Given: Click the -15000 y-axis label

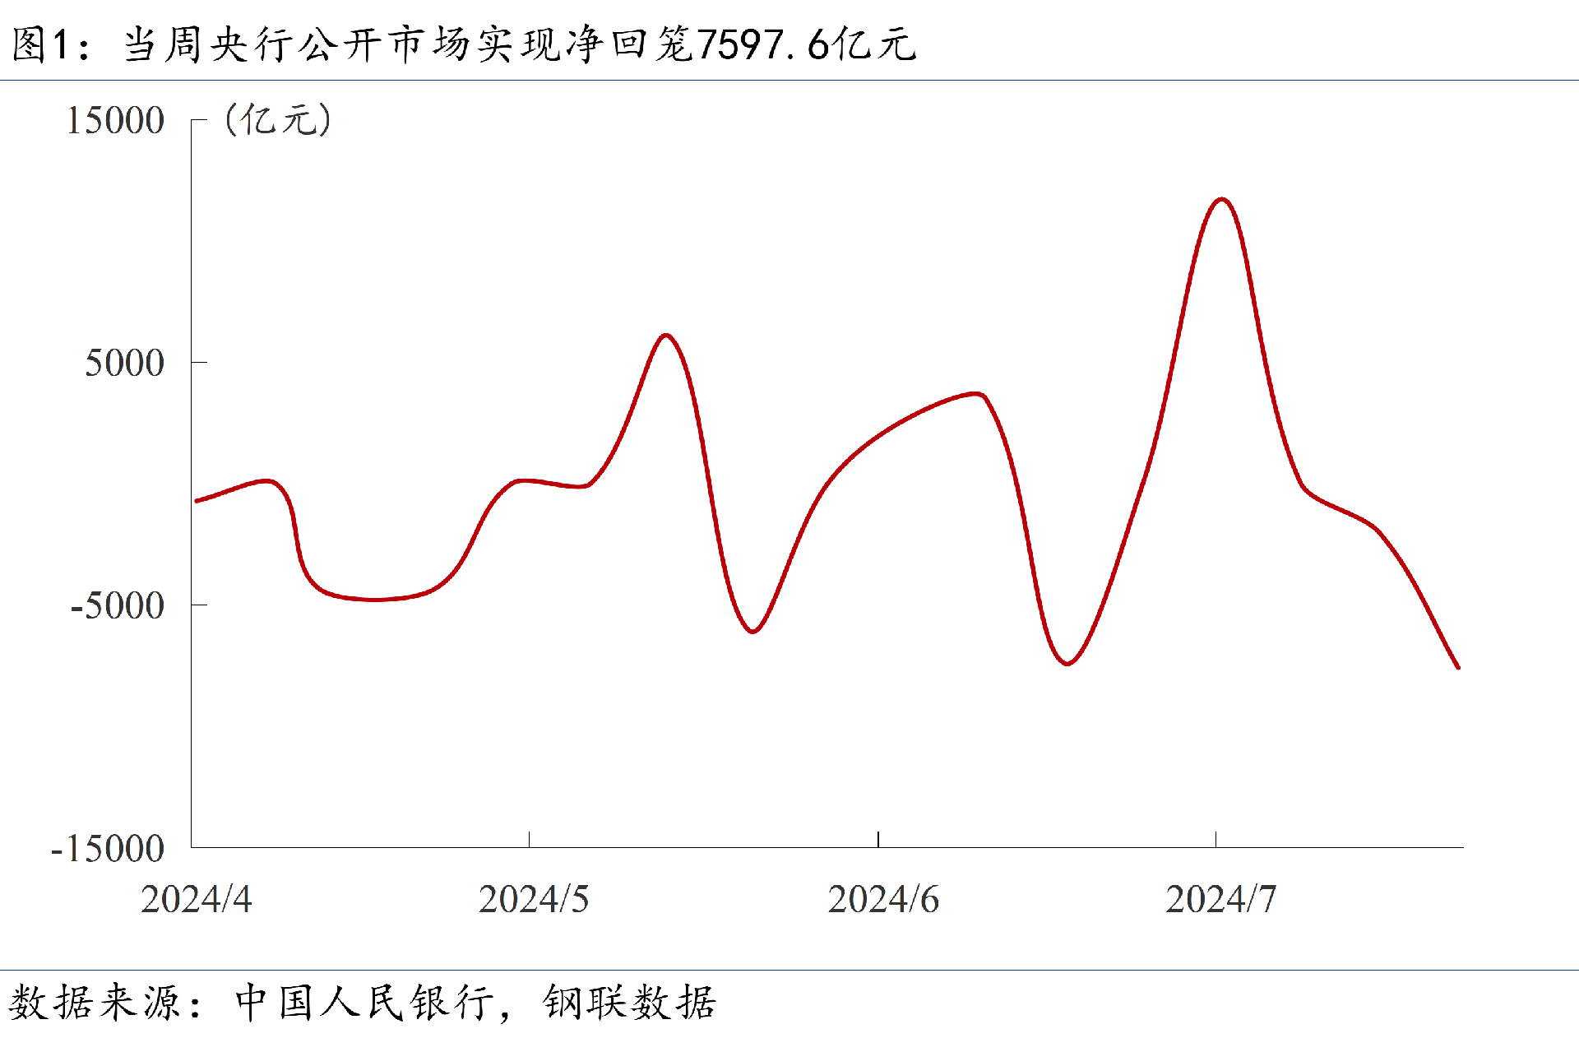Looking at the screenshot, I should (108, 849).
